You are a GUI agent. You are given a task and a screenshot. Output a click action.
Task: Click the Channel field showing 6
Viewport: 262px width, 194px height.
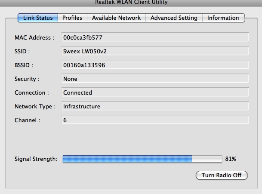(x=155, y=120)
